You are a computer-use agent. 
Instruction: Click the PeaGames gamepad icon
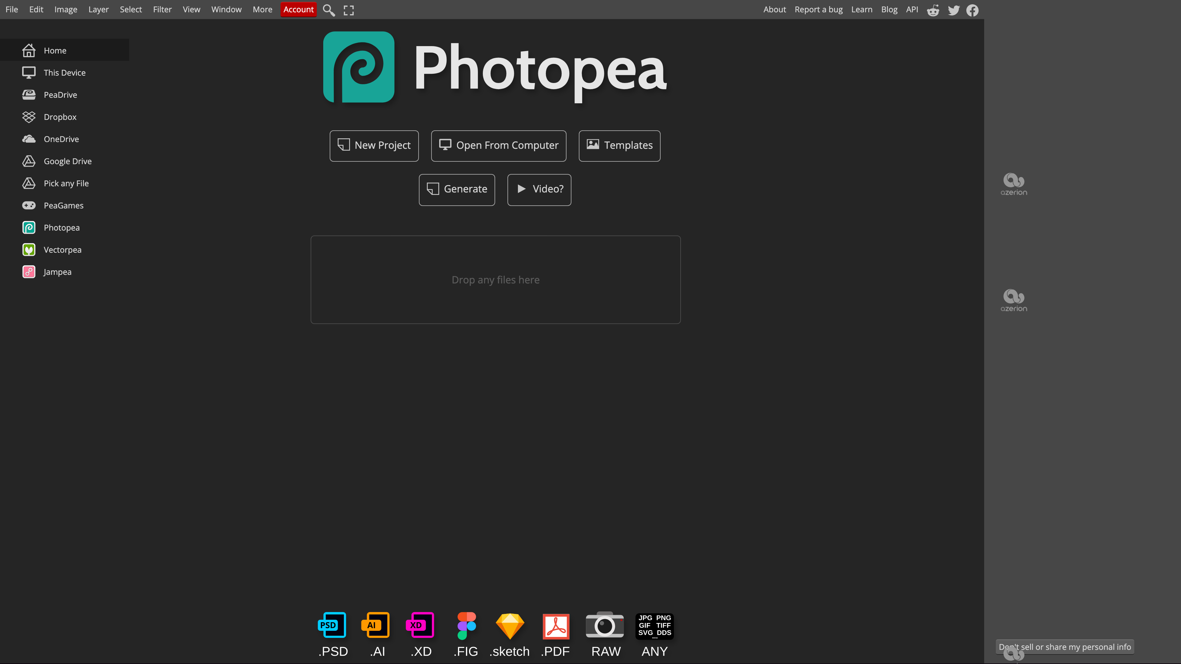(29, 205)
